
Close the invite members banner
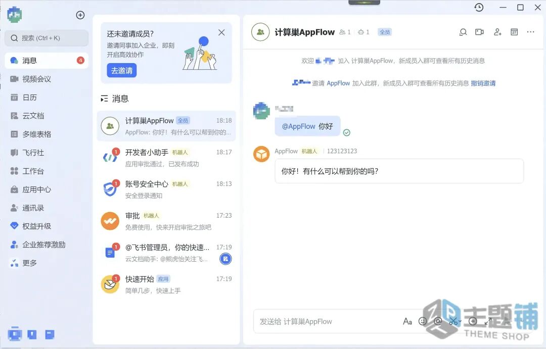click(221, 33)
